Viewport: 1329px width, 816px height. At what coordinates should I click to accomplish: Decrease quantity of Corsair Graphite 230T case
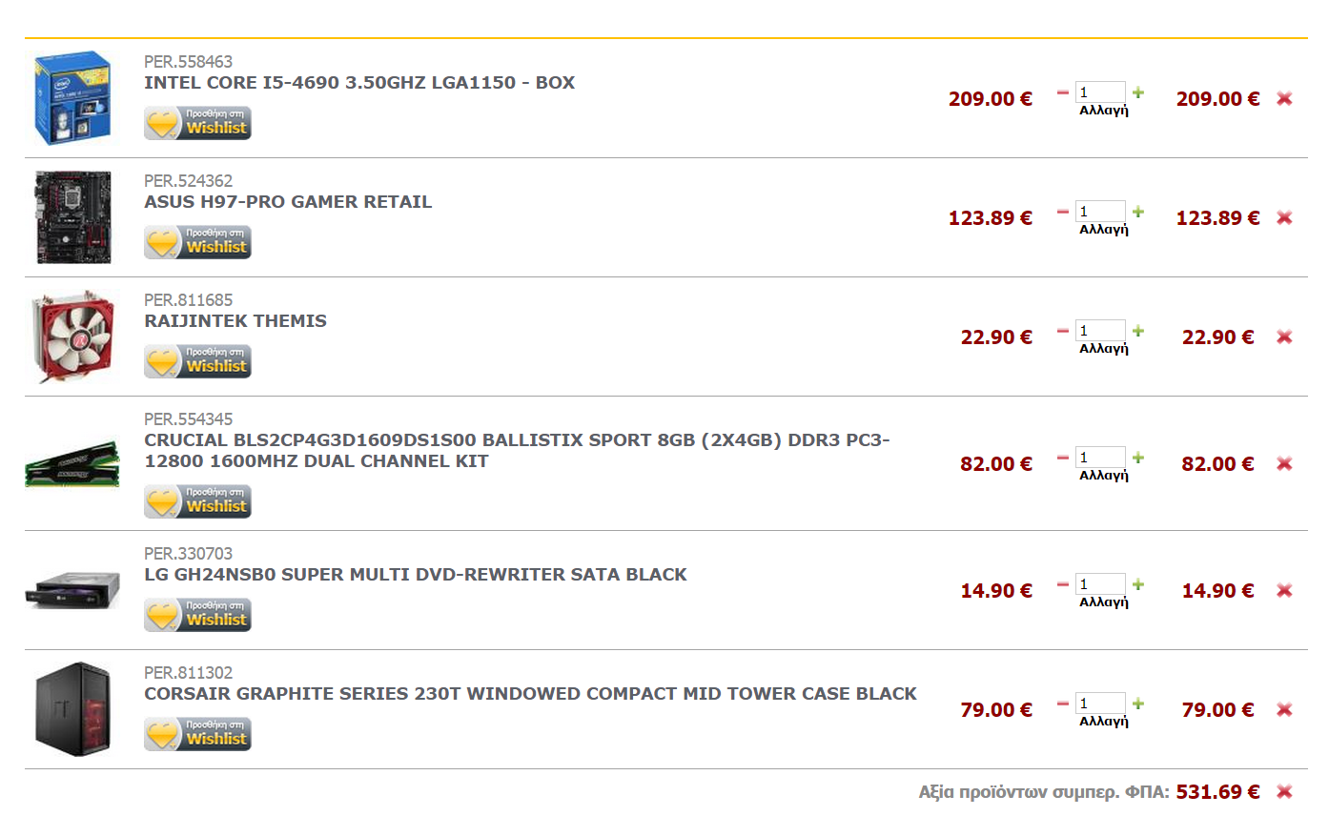[1063, 704]
